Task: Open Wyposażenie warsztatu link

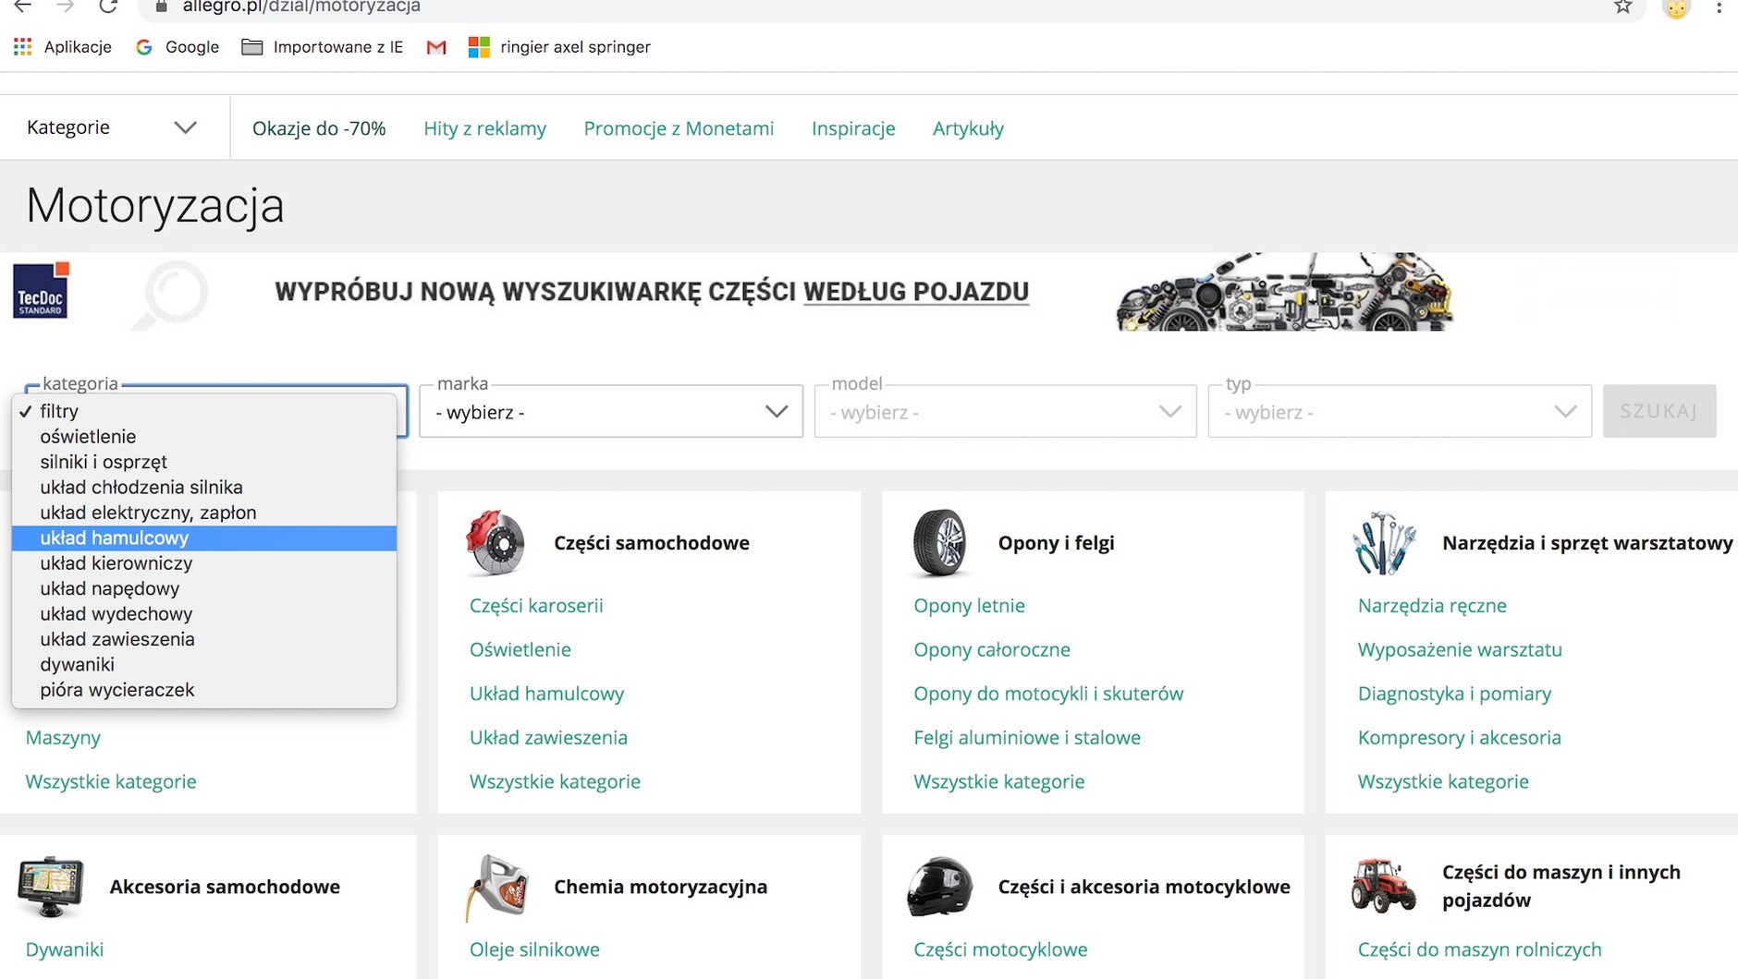Action: [x=1460, y=650]
